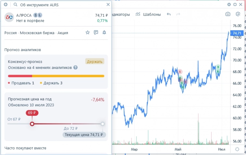Image resolution: width=246 pixels, height=155 pixels.
Task: Take a chart screenshot with the camera icon
Action: 228,14
